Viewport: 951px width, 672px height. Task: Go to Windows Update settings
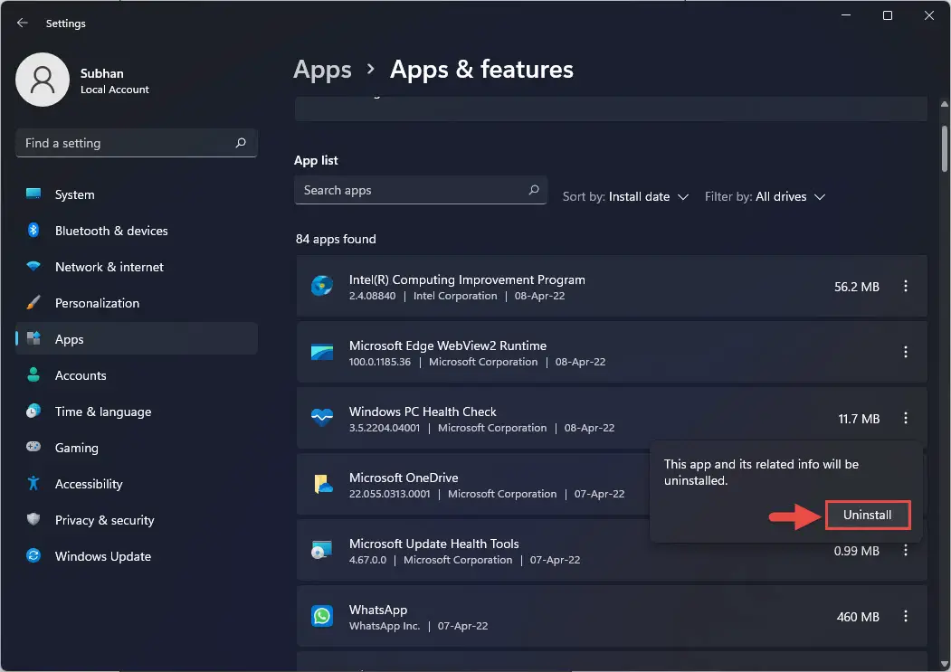(x=137, y=555)
